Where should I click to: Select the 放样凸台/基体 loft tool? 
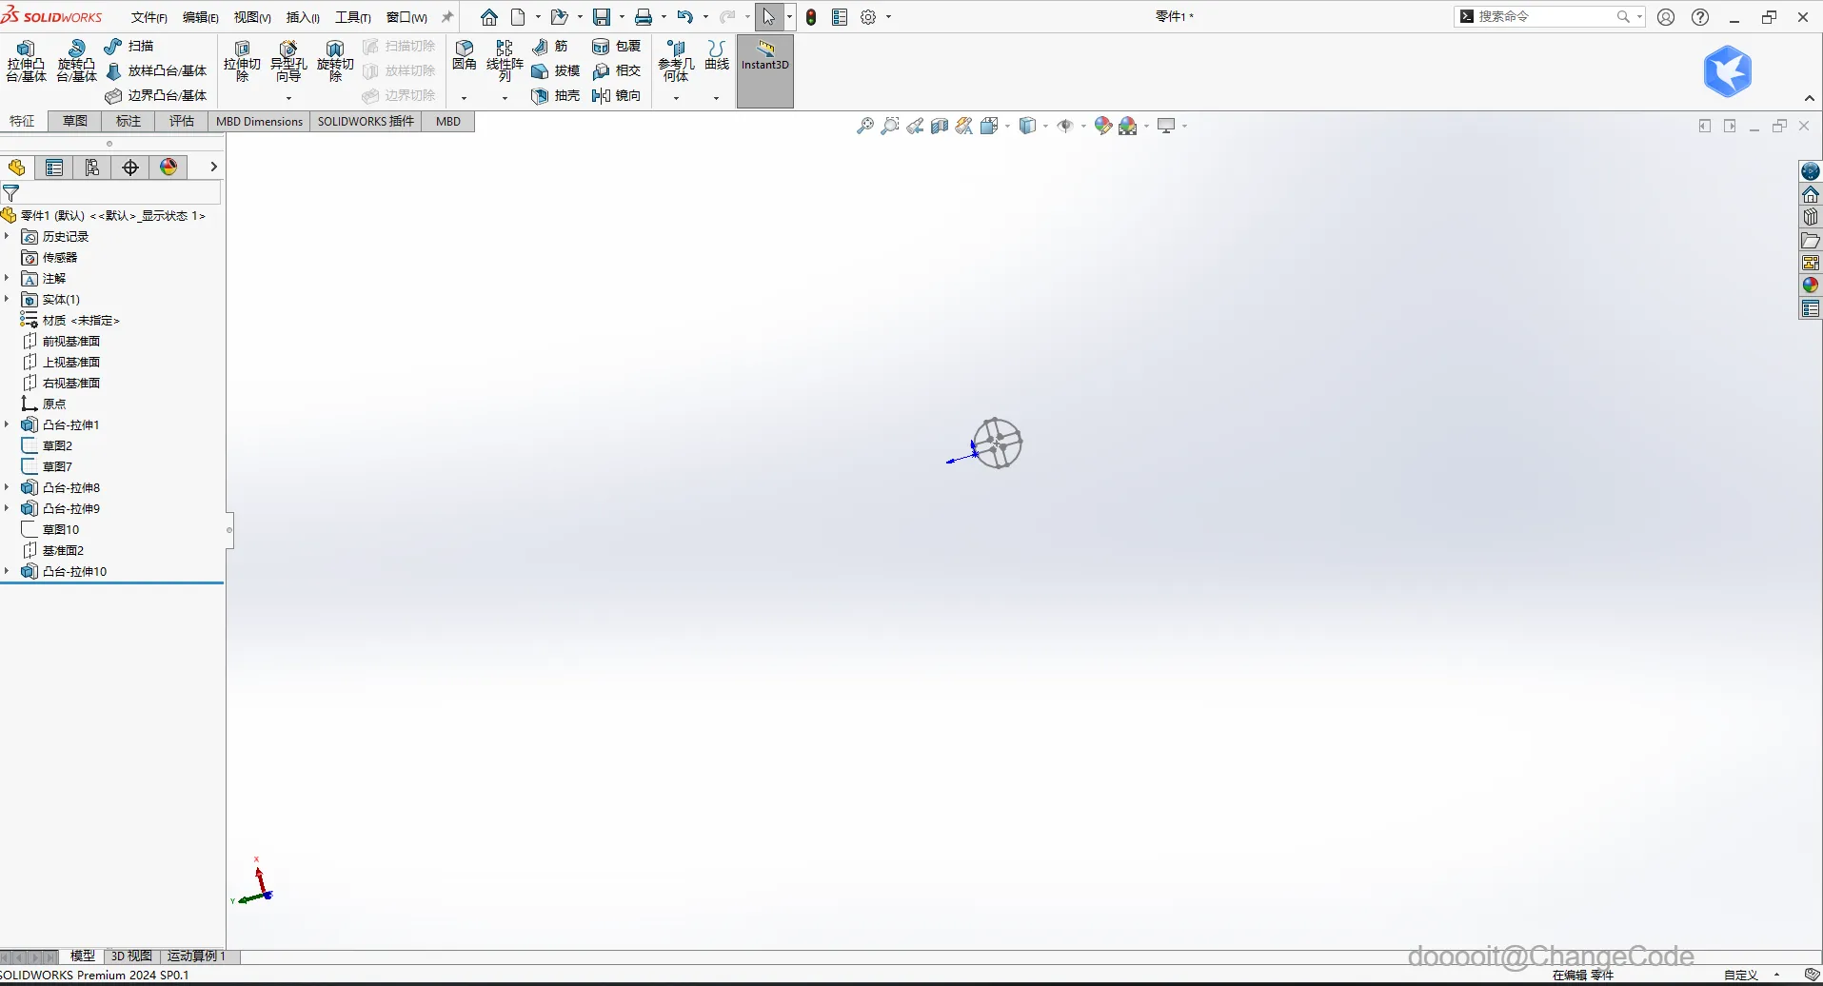[156, 70]
